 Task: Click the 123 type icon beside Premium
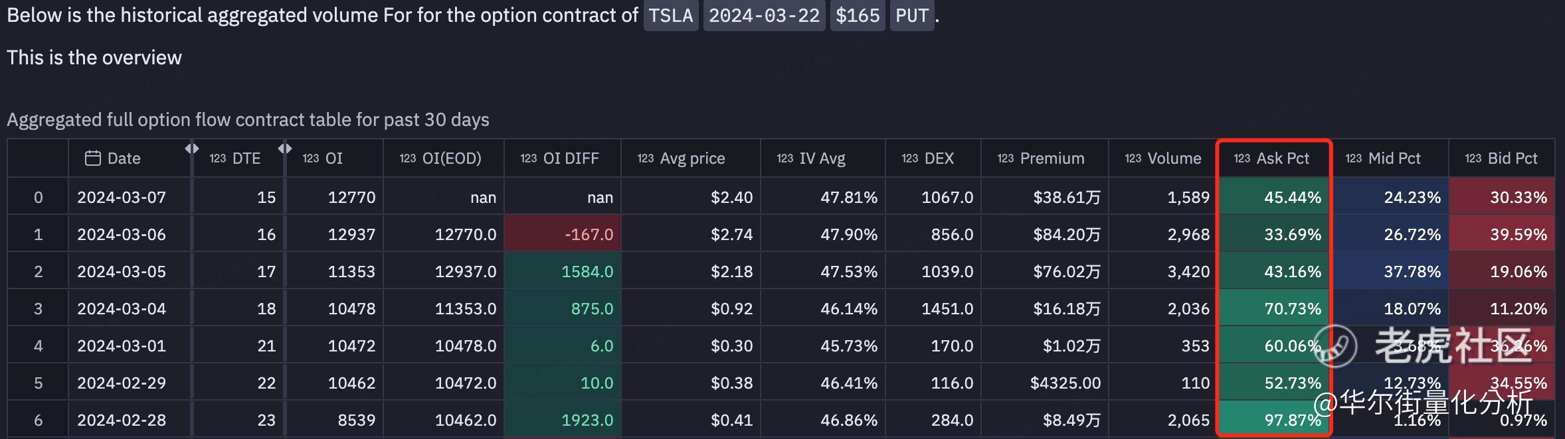coord(1006,158)
